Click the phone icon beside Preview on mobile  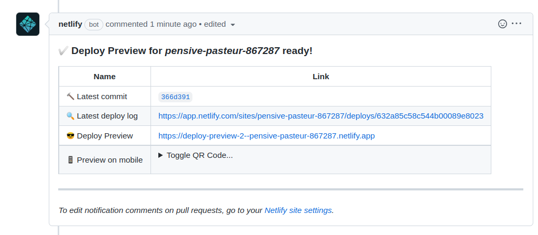point(70,160)
